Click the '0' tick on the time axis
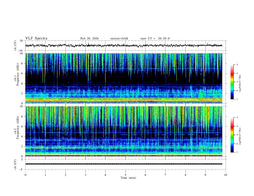The width and height of the screenshot is (254, 196). [x=25, y=175]
